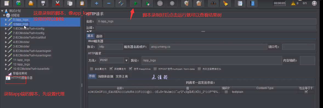Click the warning triangle log icon

click(x=293, y=3)
